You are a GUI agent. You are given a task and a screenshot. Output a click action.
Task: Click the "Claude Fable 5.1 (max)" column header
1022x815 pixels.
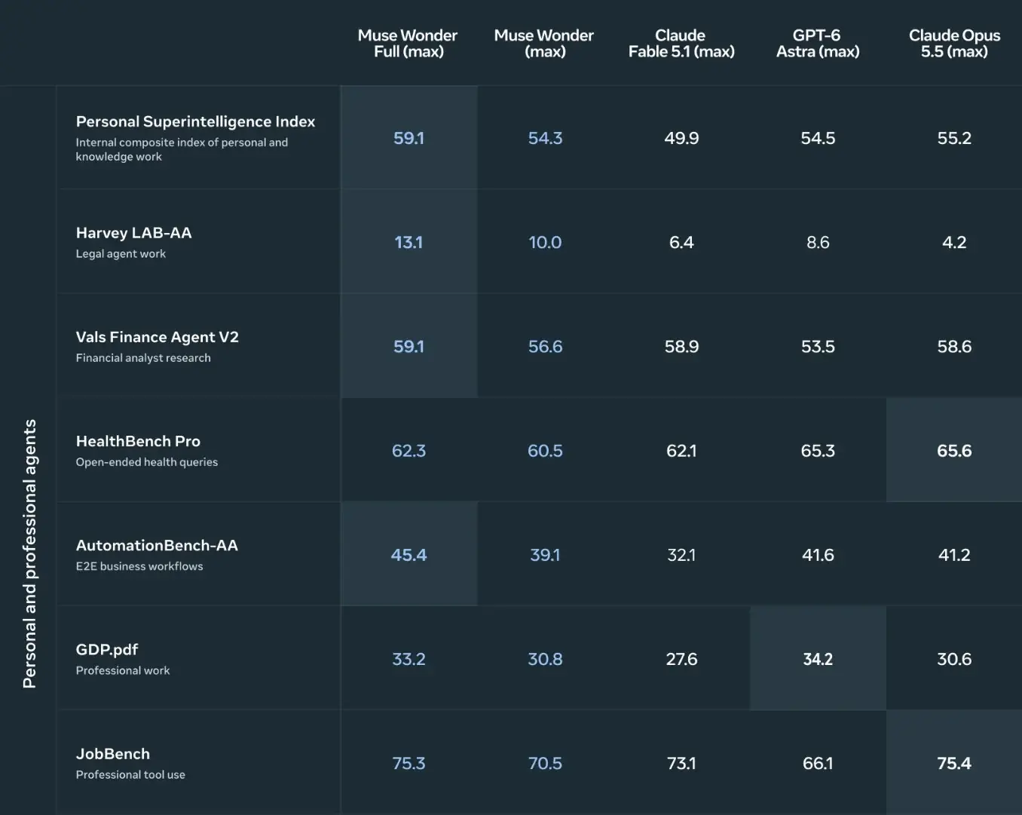click(681, 43)
